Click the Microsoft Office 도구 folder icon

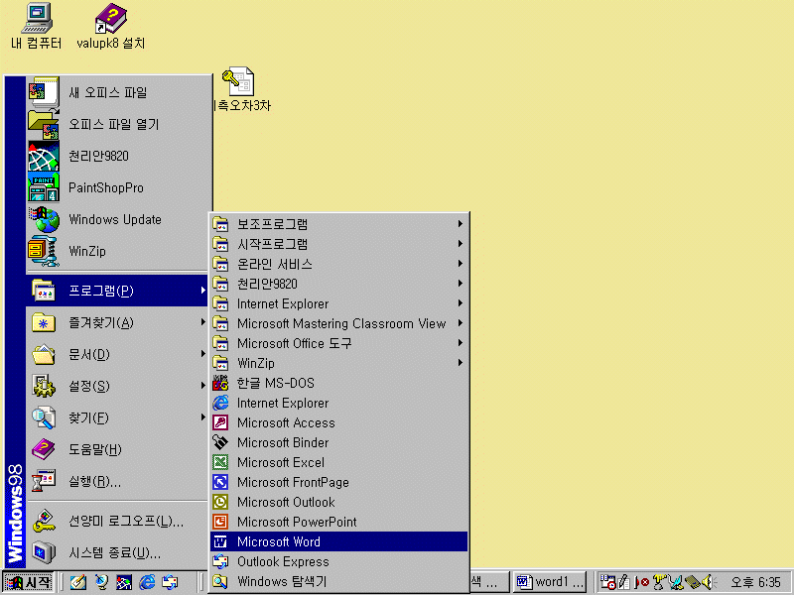[x=220, y=343]
